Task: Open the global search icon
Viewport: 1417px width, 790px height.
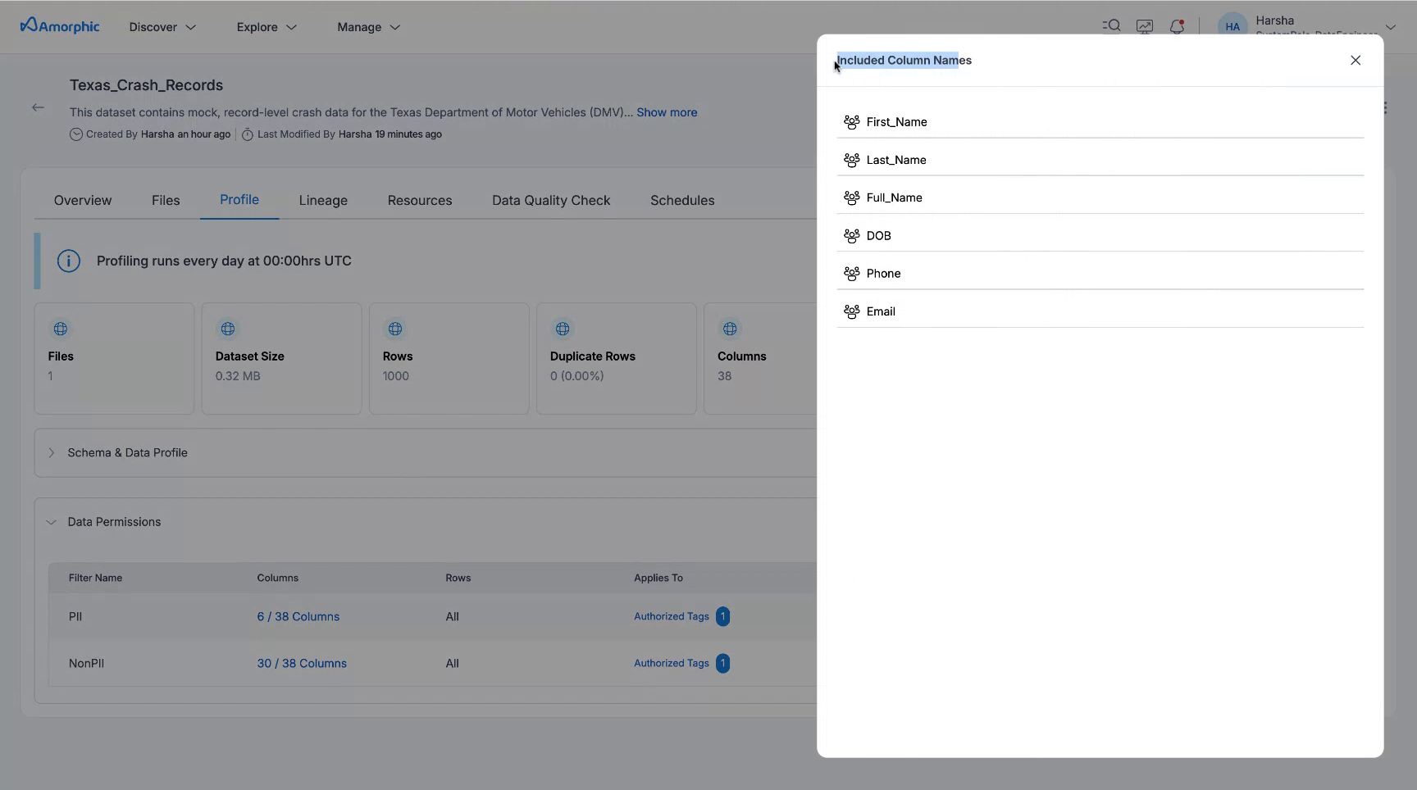Action: coord(1111,25)
